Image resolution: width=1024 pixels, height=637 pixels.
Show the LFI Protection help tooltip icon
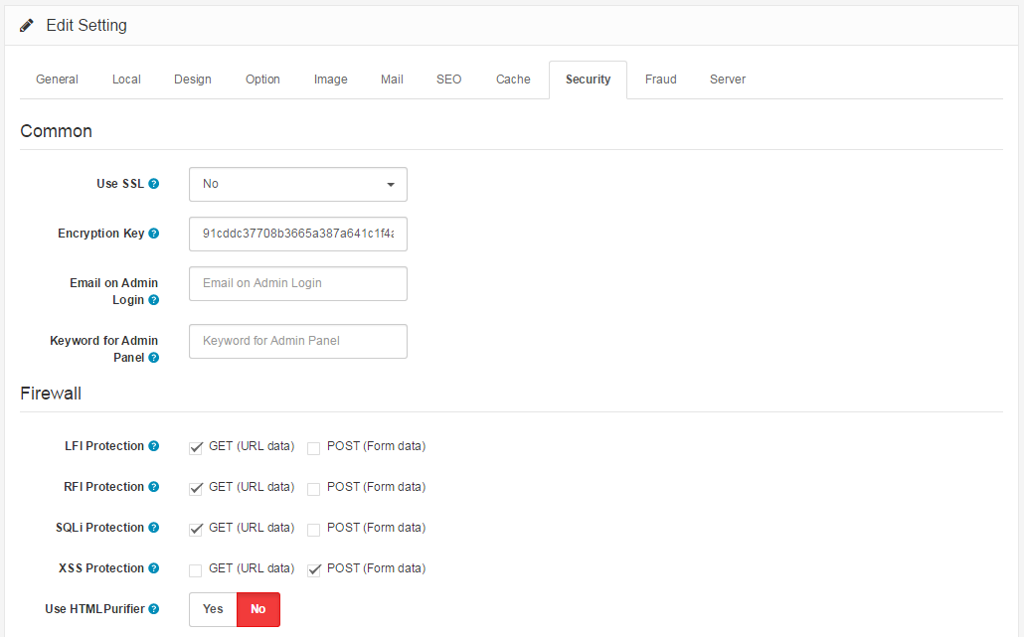pos(153,446)
